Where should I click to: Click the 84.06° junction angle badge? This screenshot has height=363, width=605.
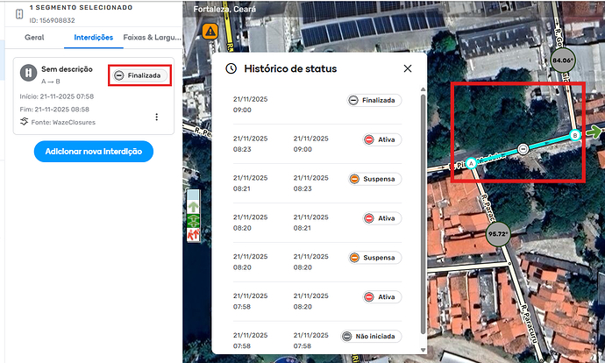pos(563,60)
